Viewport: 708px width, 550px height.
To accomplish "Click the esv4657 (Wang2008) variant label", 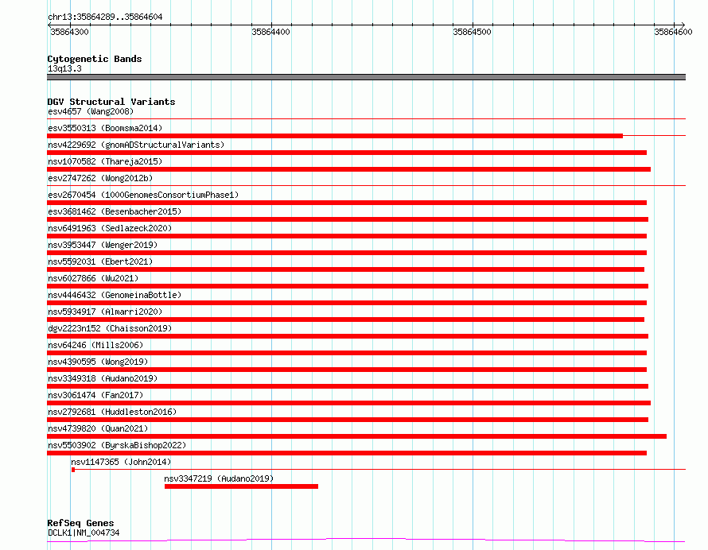I will point(91,111).
